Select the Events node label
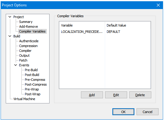The width and height of the screenshot is (164, 120). click(x=24, y=65)
